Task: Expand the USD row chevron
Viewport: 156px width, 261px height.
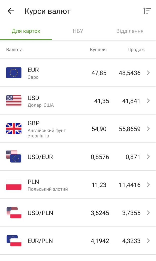Action: tap(148, 101)
